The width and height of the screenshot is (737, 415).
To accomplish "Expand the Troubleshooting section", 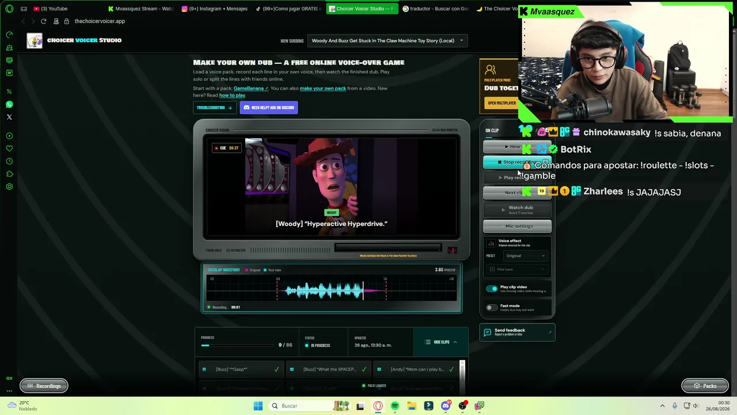I will [x=214, y=108].
